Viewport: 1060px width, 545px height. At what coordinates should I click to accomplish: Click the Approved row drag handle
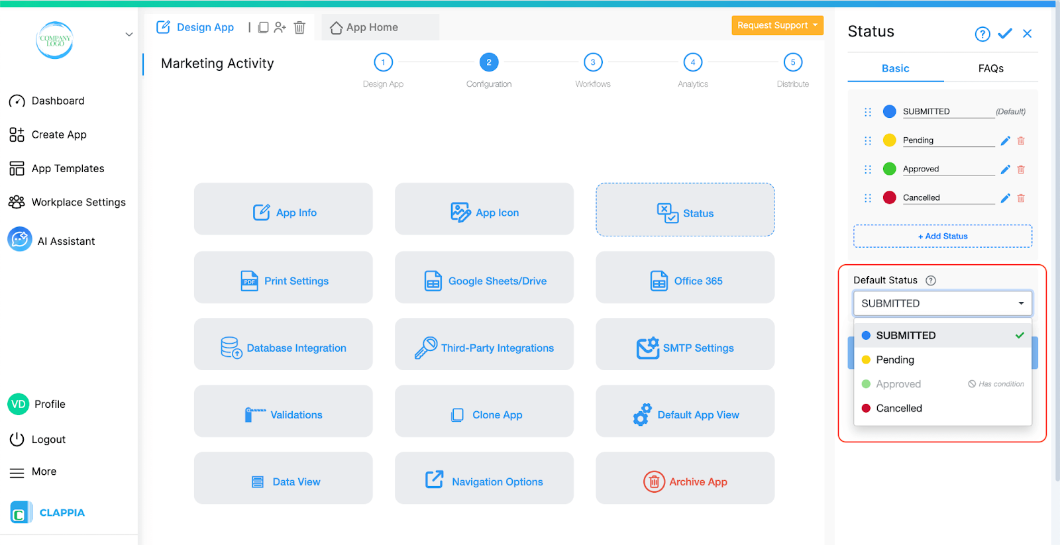tap(868, 170)
